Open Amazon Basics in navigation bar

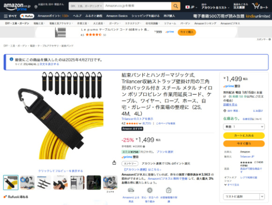click(117, 16)
